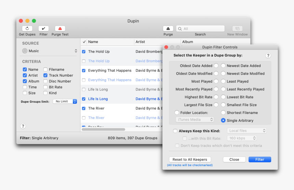Check the second The River track
Image resolution: width=294 pixels, height=190 pixels.
[84, 118]
